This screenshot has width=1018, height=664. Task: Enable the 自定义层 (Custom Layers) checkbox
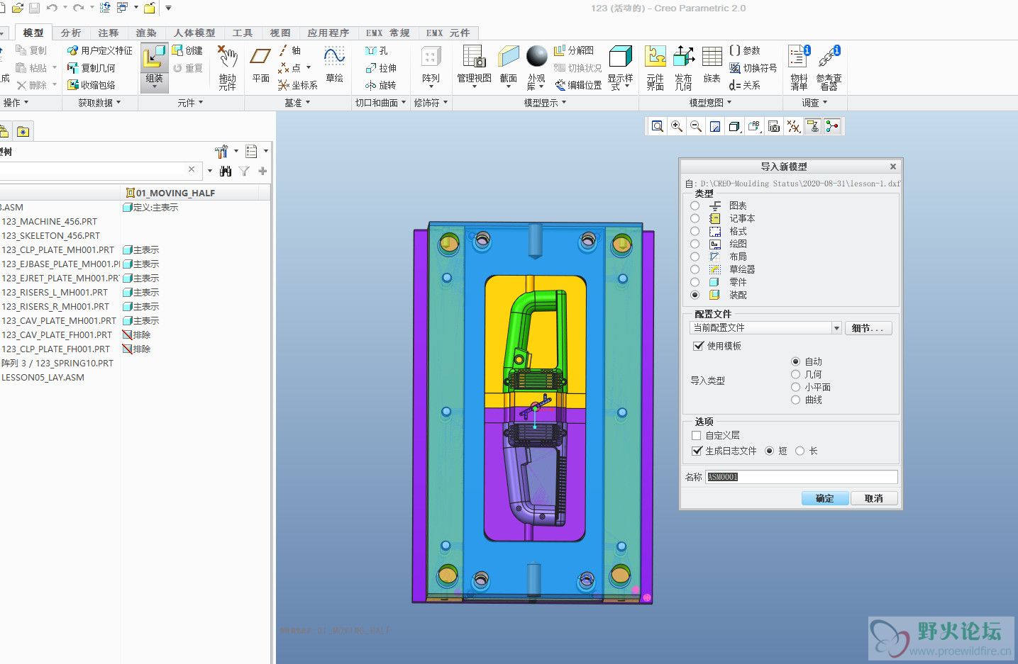696,435
